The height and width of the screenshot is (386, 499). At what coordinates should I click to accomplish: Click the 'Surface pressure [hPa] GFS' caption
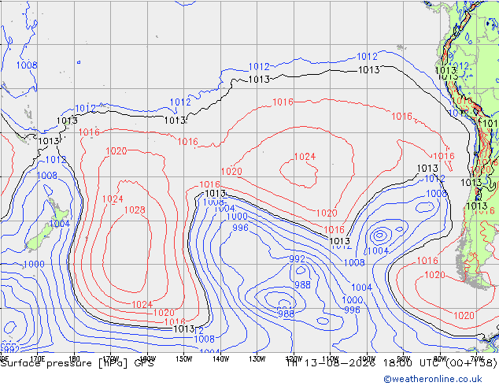(x=77, y=363)
